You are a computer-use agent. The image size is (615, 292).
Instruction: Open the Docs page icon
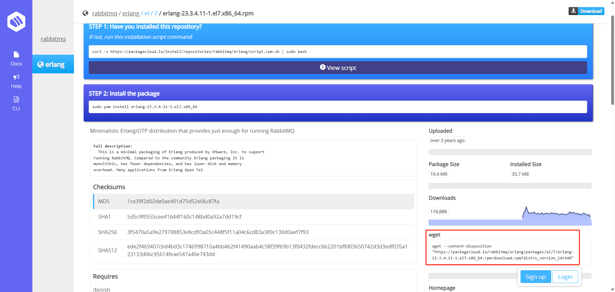[16, 54]
